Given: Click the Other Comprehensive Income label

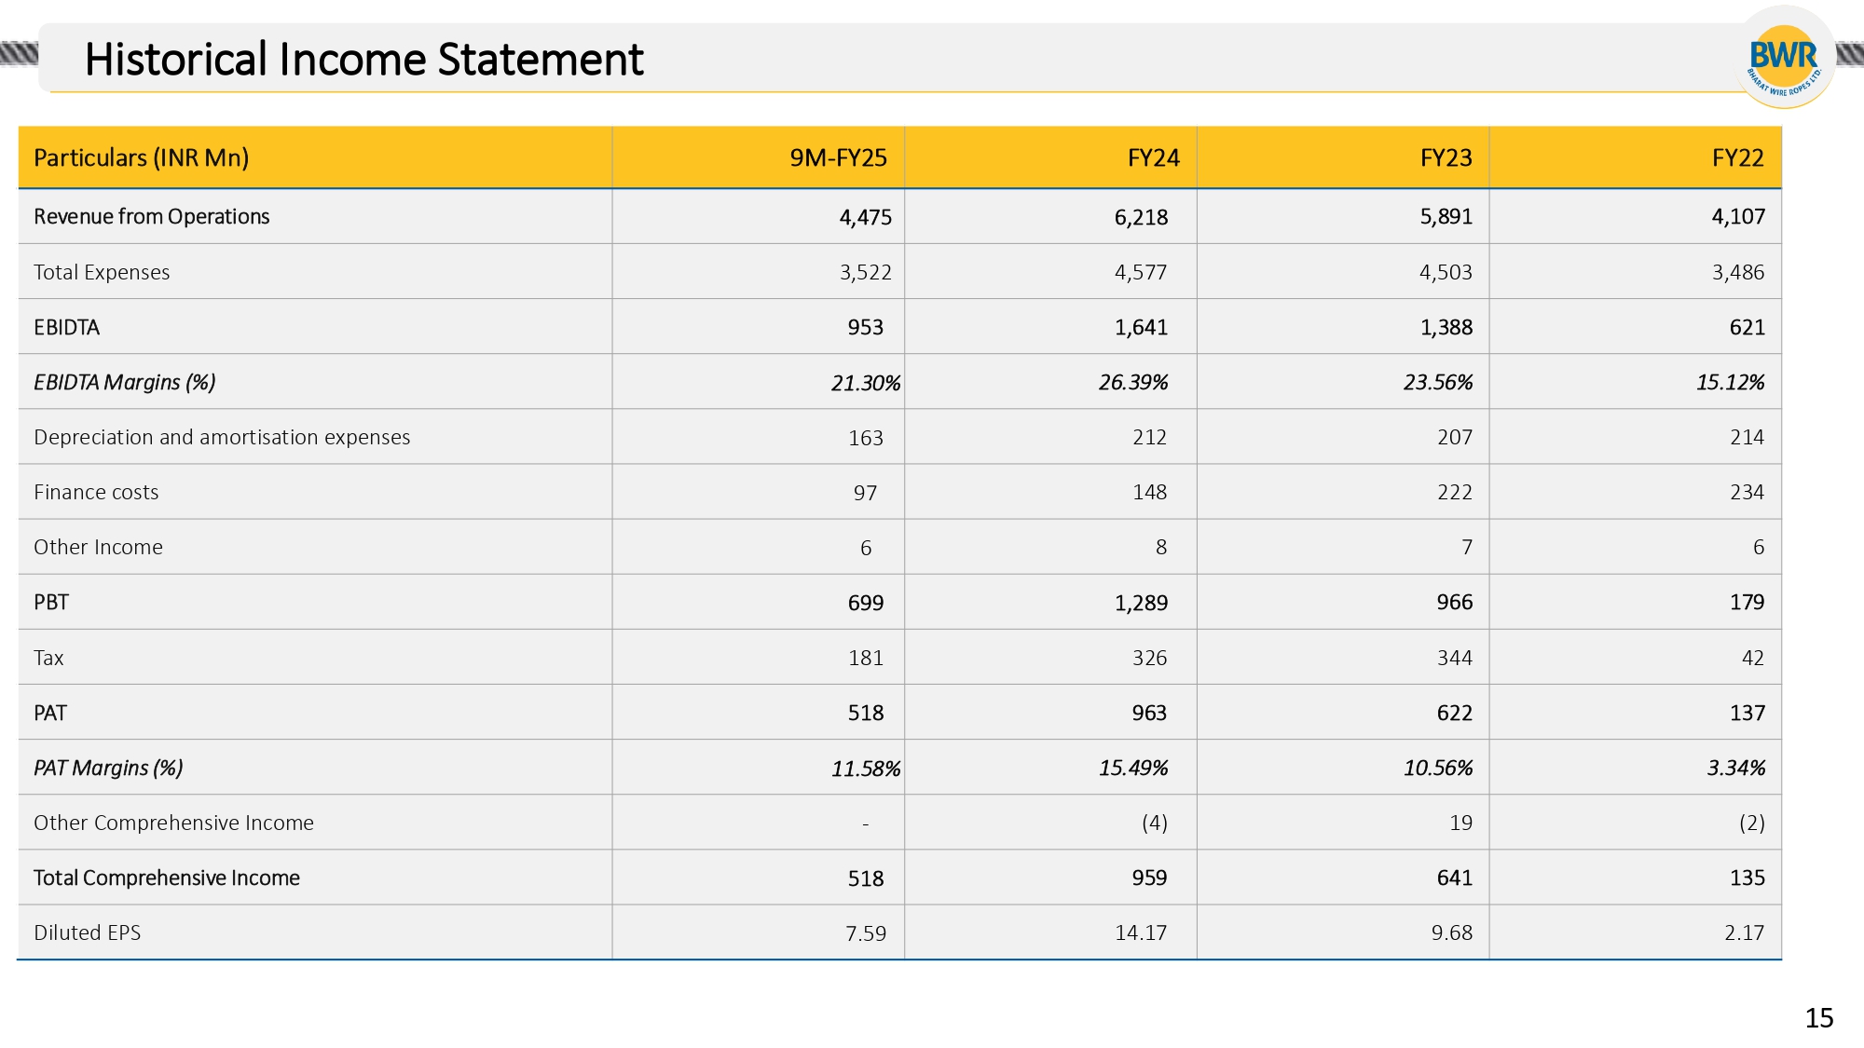Looking at the screenshot, I should click(x=173, y=823).
